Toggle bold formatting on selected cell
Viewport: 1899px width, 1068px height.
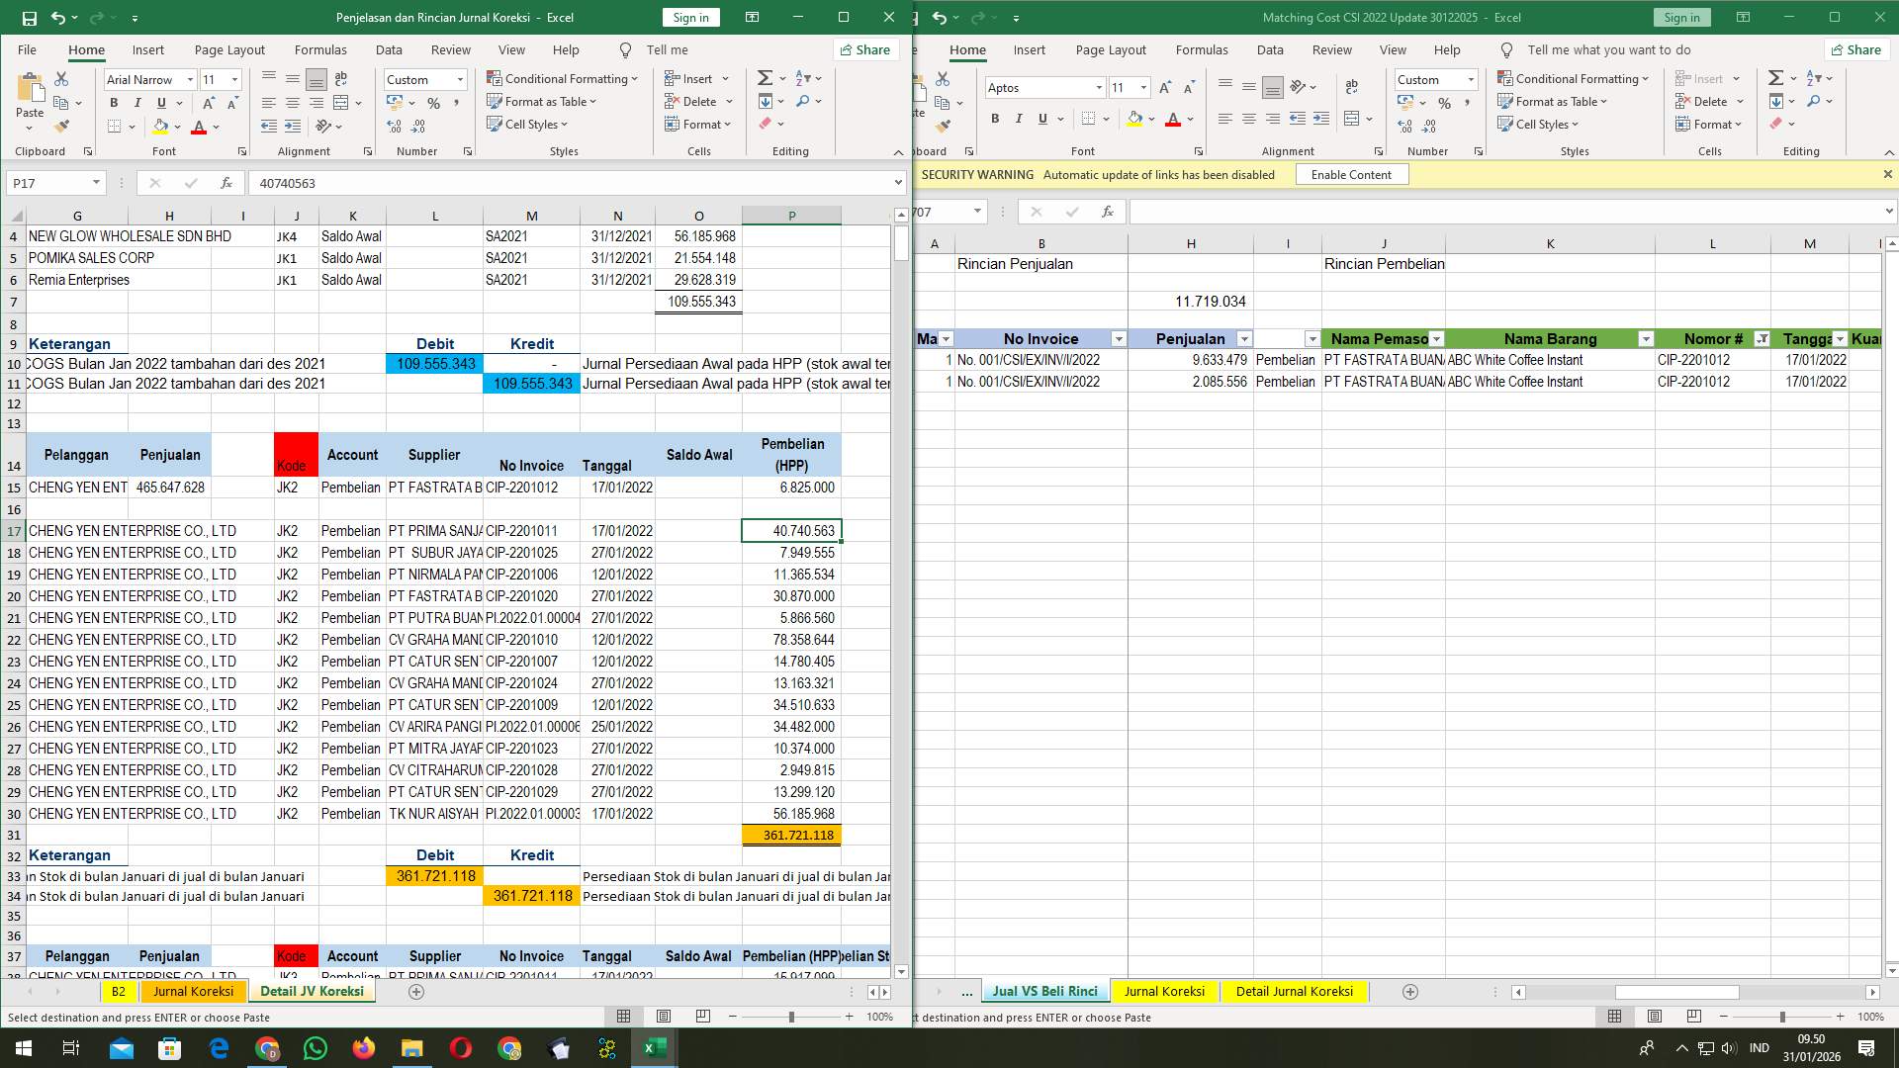(x=113, y=102)
